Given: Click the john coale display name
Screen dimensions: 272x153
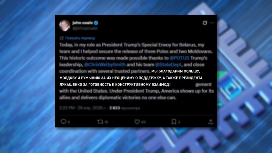Looking at the screenshot, I should pos(83,23).
